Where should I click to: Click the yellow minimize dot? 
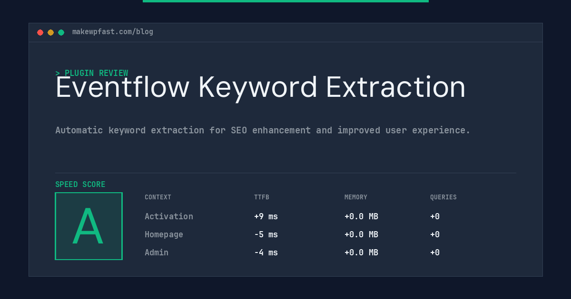[x=50, y=32]
